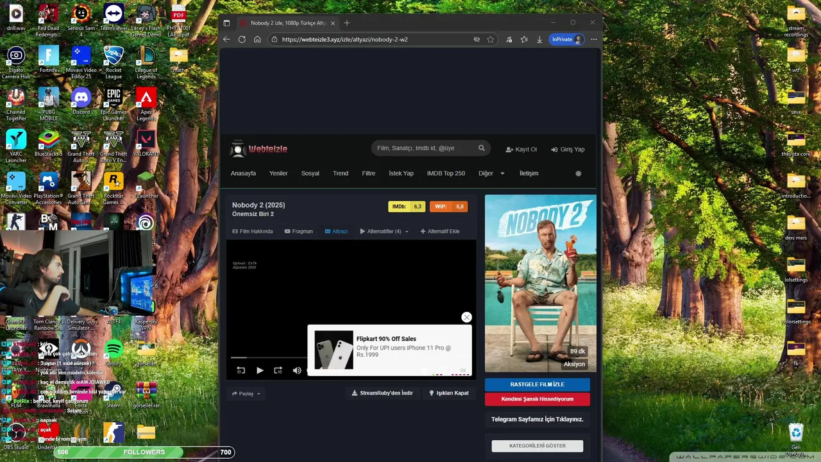Select Rocket League desktop icon
Image resolution: width=821 pixels, height=462 pixels.
pyautogui.click(x=114, y=63)
